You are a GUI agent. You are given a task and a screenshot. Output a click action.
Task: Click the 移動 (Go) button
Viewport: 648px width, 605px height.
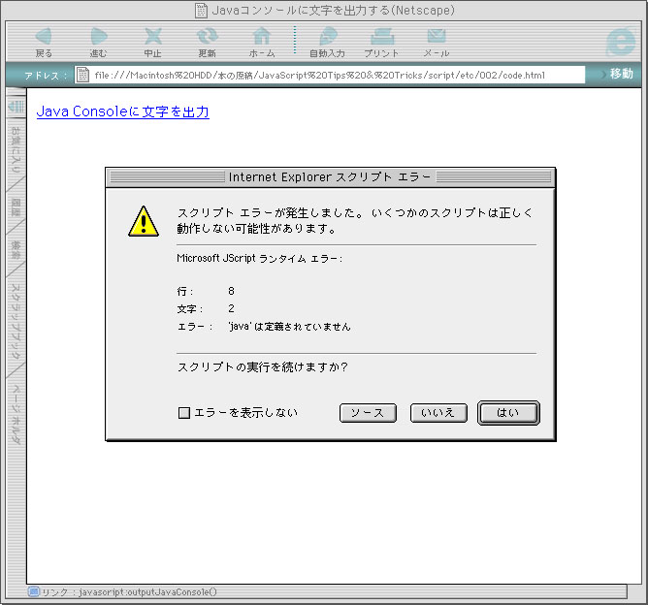pyautogui.click(x=622, y=74)
